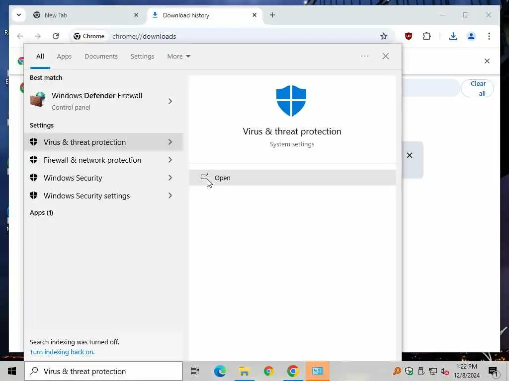
Task: Open the Windows Start menu
Action: 12,371
